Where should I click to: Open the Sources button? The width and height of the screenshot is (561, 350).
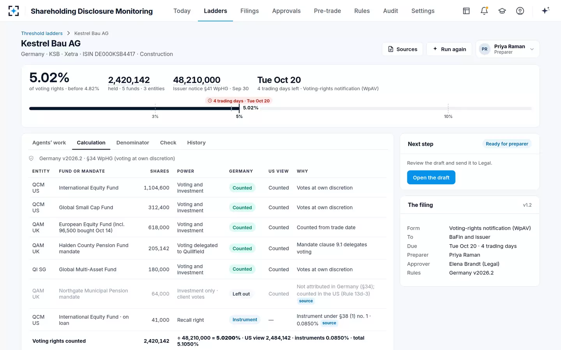click(x=402, y=49)
